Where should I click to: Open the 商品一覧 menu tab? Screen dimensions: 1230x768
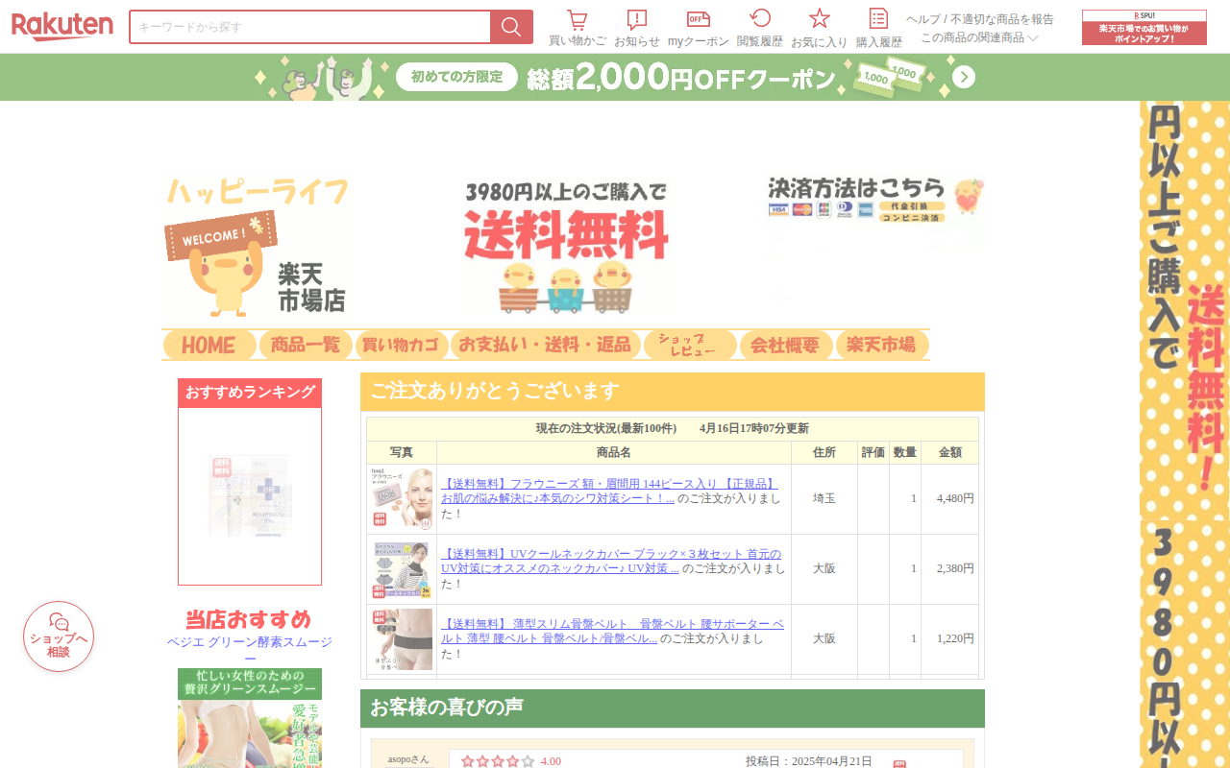tap(306, 345)
